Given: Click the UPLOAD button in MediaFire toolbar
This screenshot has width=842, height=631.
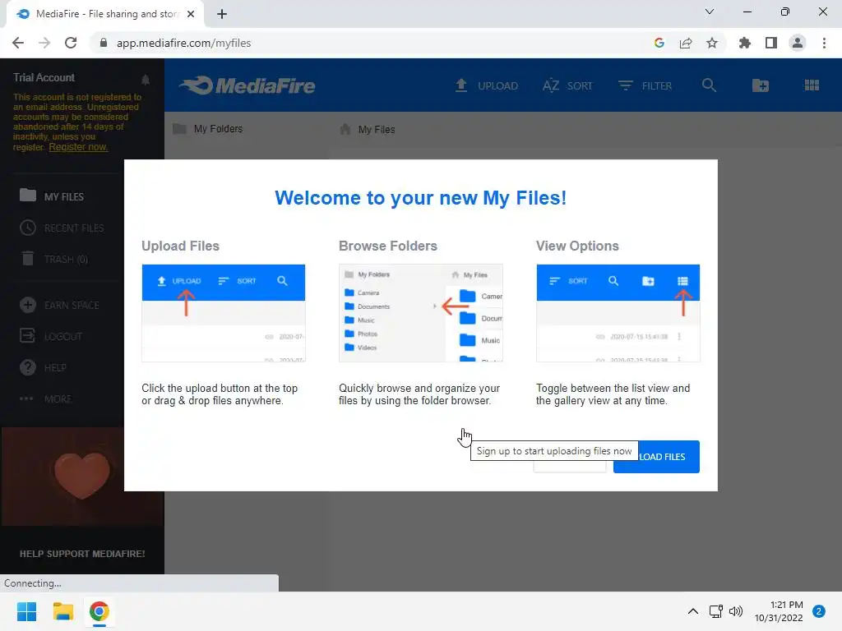Looking at the screenshot, I should point(487,85).
